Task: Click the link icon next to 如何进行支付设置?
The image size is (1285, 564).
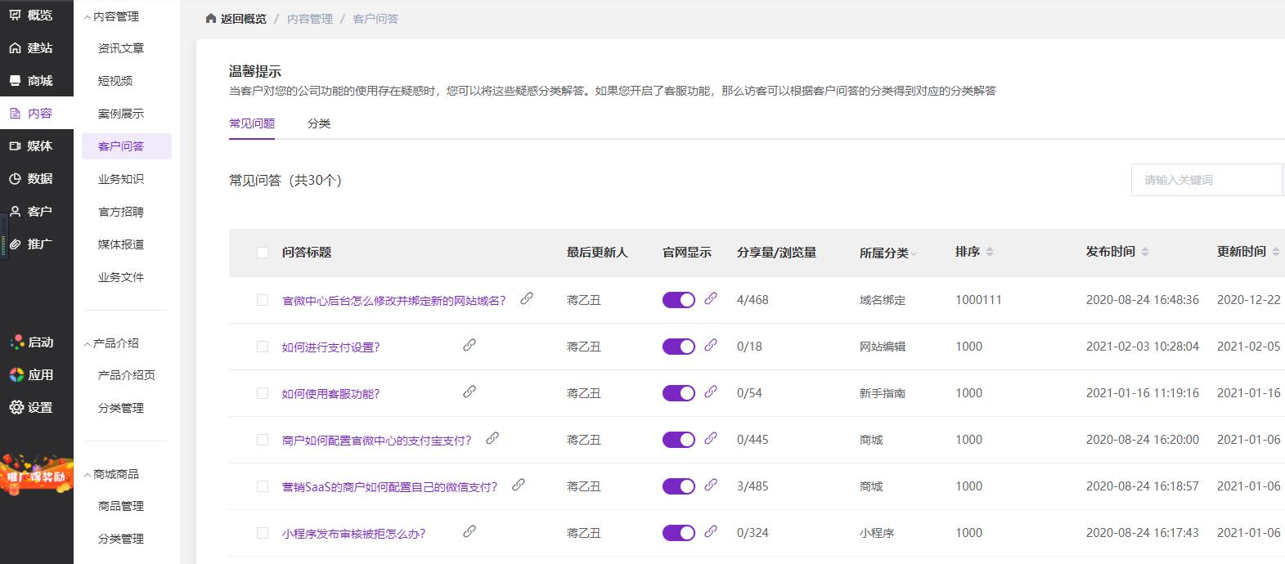Action: 470,346
